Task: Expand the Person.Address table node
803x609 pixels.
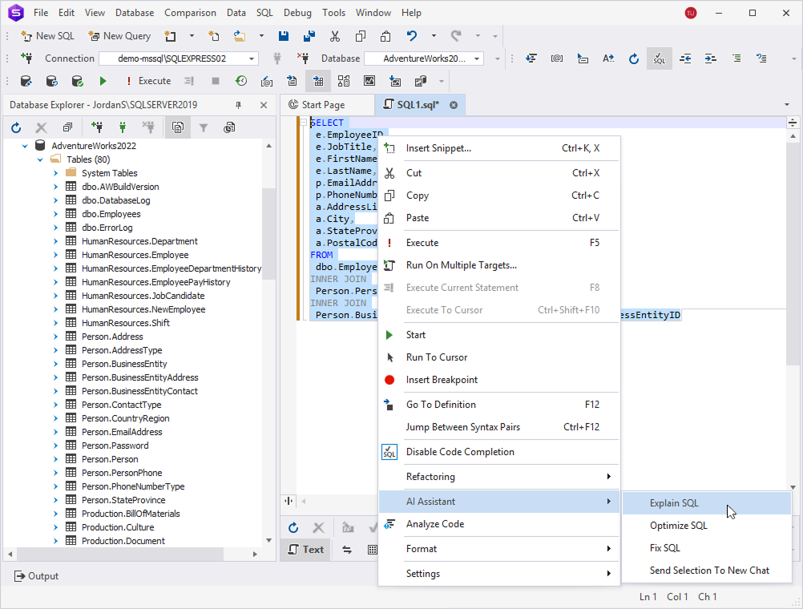Action: click(x=55, y=337)
